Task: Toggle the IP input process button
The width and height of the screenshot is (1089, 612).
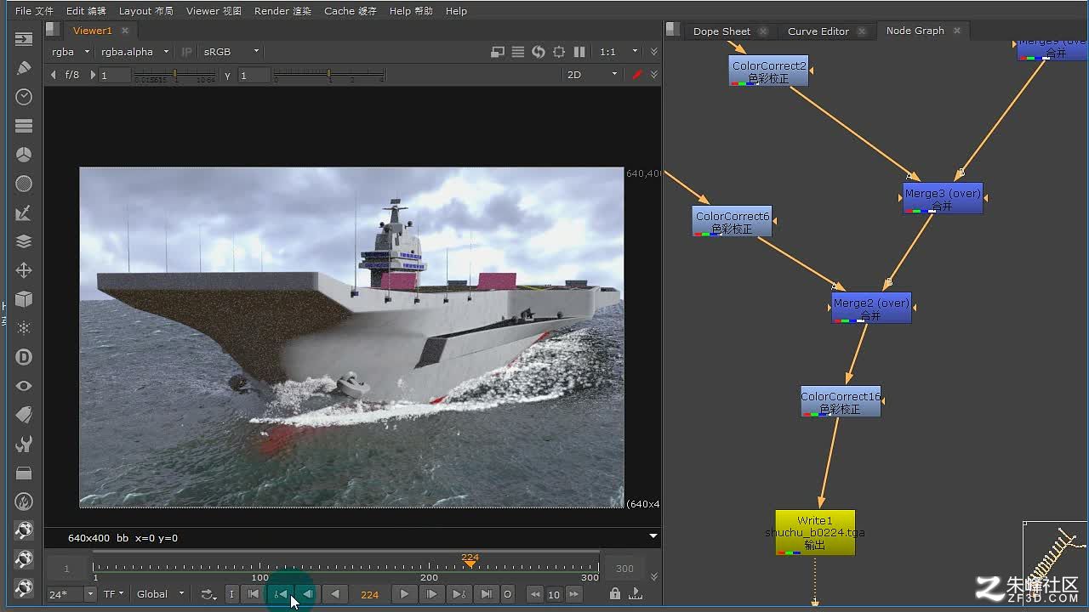Action: [187, 52]
